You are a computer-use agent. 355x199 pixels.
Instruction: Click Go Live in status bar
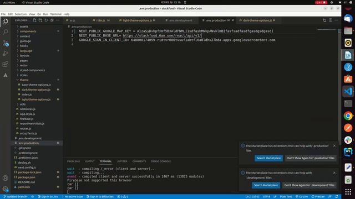tap(302, 197)
